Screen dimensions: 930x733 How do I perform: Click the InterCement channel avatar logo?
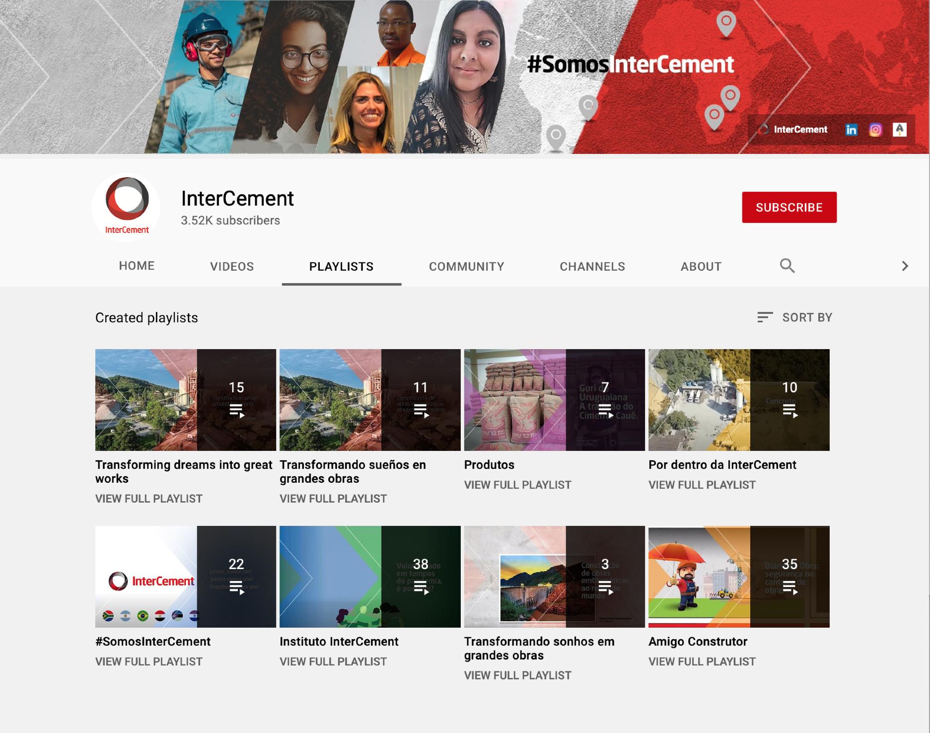(x=126, y=207)
